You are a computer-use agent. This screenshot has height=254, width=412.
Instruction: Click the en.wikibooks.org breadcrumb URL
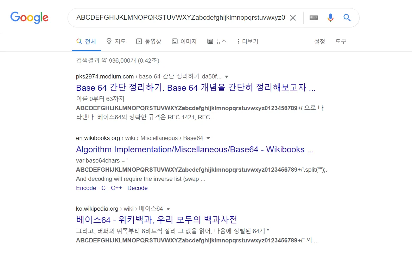(140, 138)
